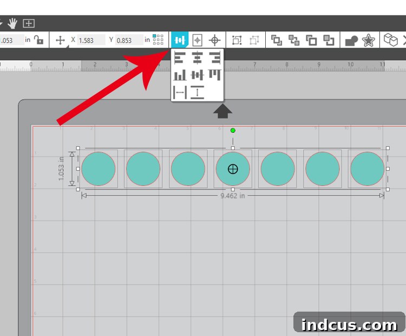This screenshot has width=406, height=336.
Task: Open the highlighted Align tools dropdown
Action: (179, 40)
